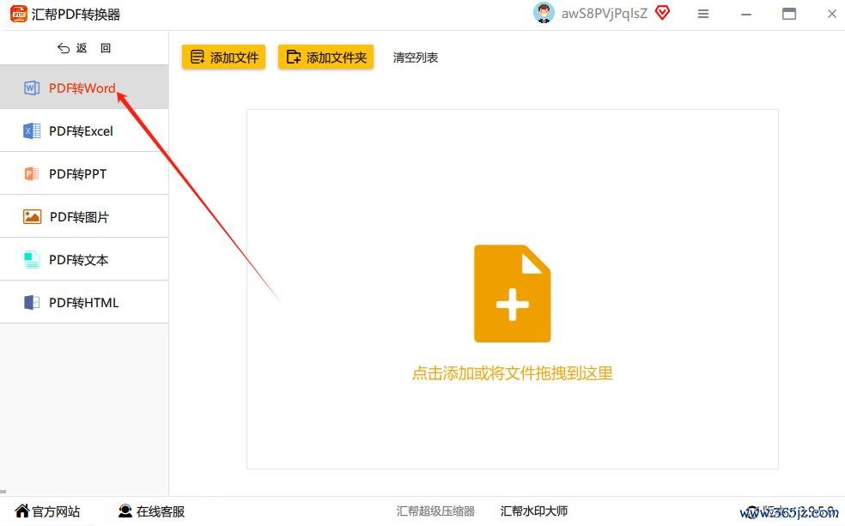
Task: Select the PDF转Word conversion mode
Action: pos(84,88)
